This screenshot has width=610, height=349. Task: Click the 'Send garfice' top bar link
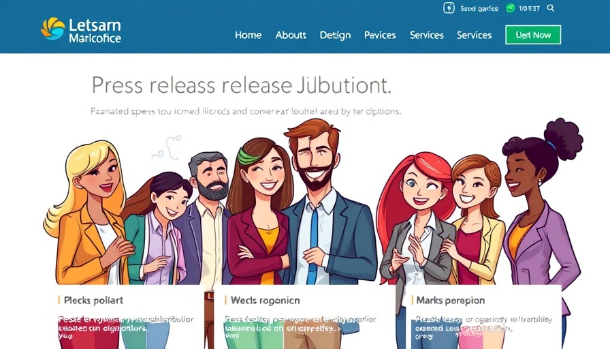tap(479, 9)
